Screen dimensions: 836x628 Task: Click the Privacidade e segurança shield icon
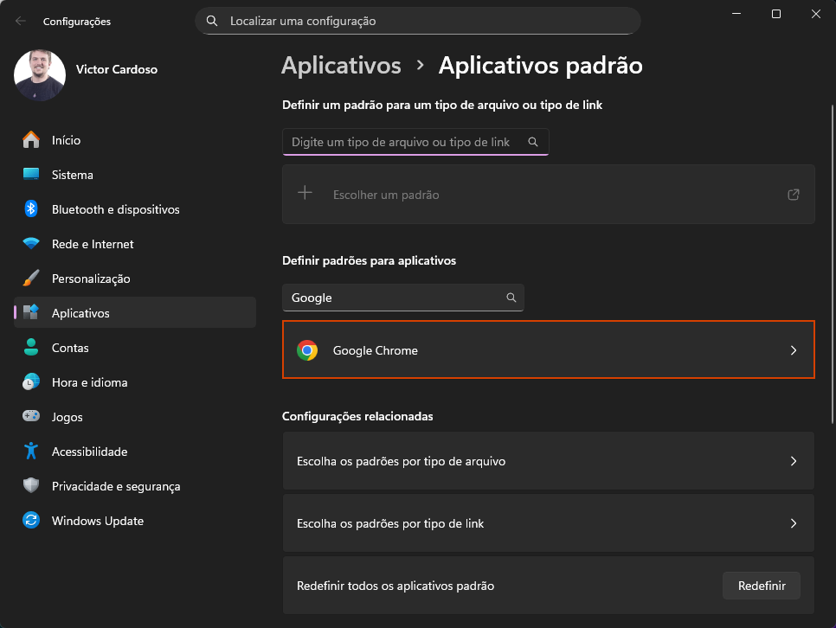point(31,486)
